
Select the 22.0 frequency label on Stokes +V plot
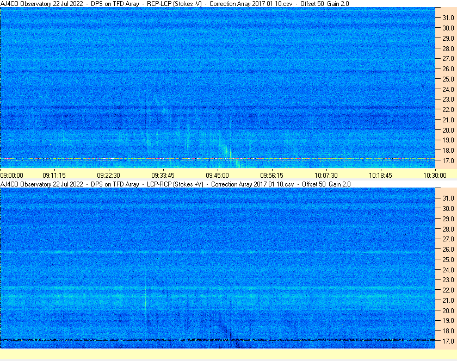tap(448, 290)
